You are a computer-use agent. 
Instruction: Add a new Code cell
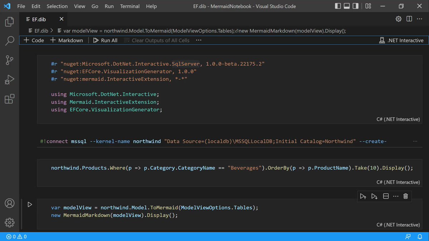pyautogui.click(x=34, y=40)
